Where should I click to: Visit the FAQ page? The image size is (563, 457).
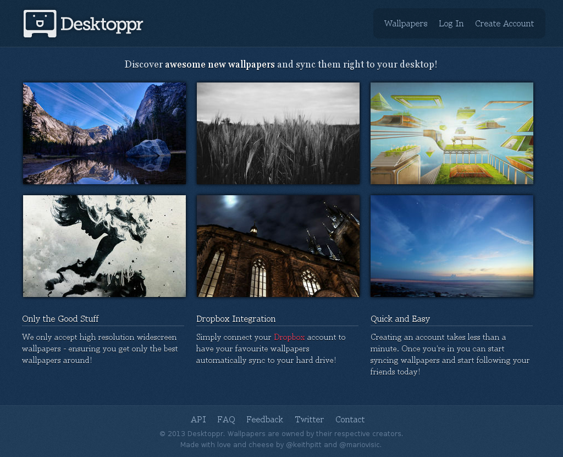(226, 419)
